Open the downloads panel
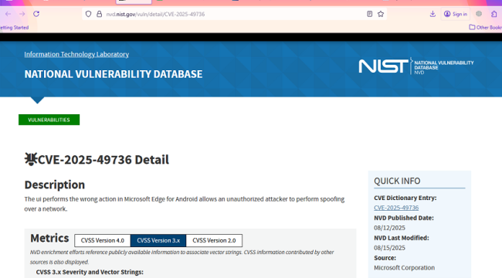Screen dimensions: 502x278 [432, 14]
